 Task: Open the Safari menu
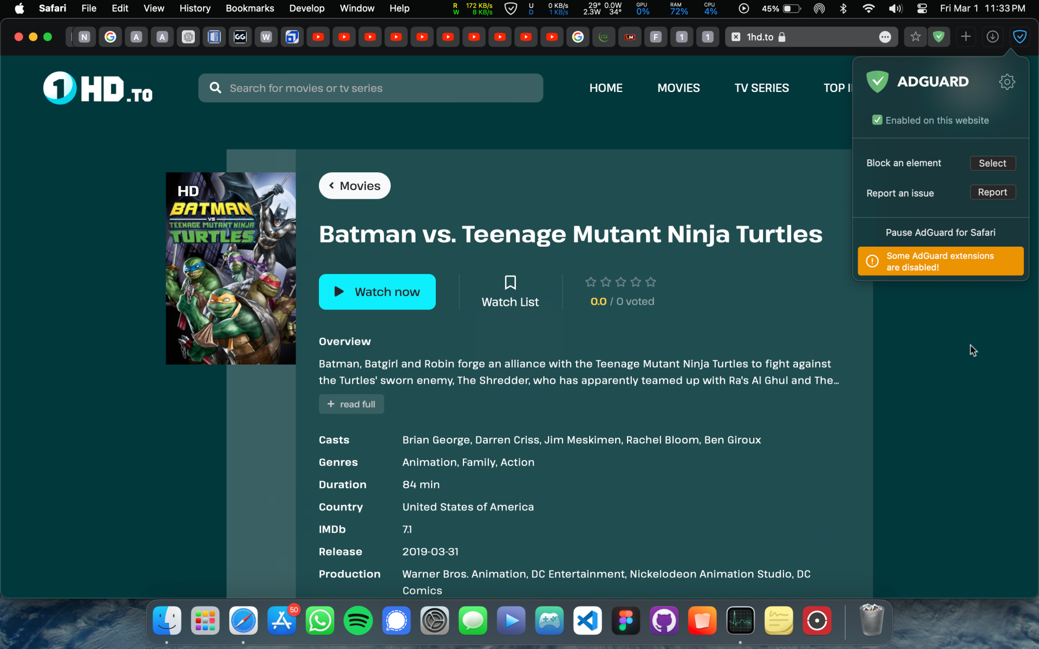52,8
